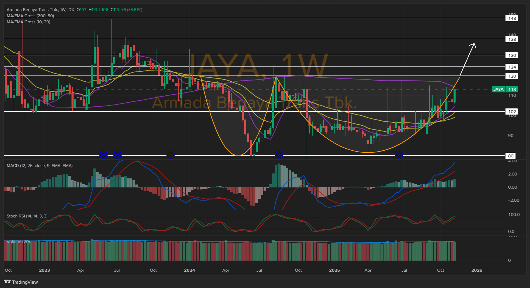This screenshot has height=288, width=530.
Task: Click the 100.0 value on Stoch RSI scale
Action: [514, 215]
